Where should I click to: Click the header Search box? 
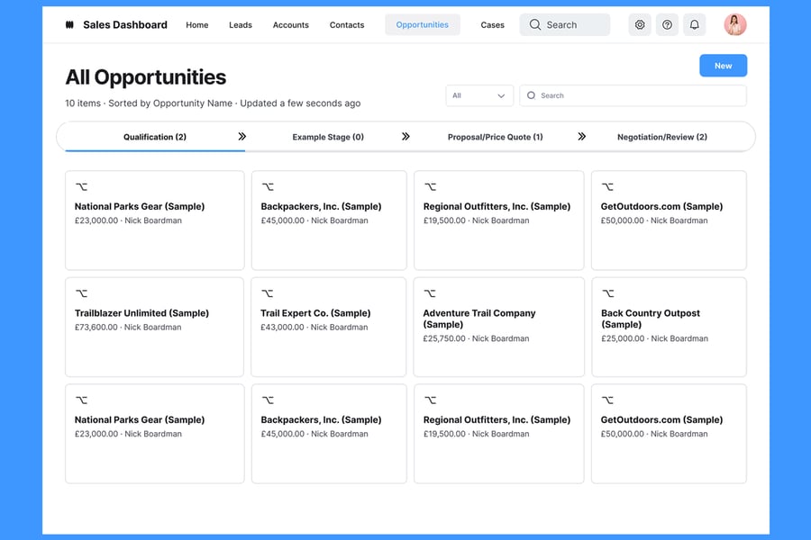(x=564, y=25)
